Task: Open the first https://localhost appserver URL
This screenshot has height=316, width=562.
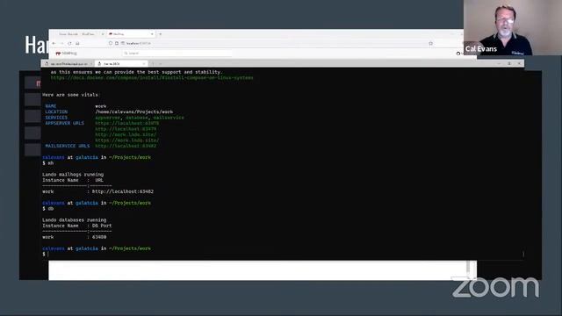Action: (126, 123)
